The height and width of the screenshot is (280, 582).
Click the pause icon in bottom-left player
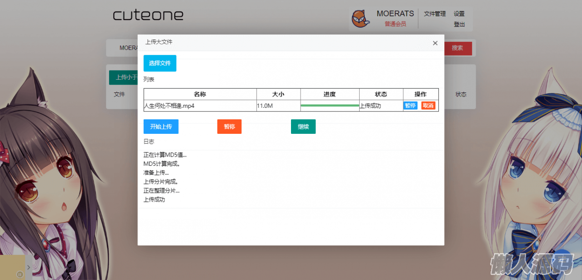click(20, 275)
